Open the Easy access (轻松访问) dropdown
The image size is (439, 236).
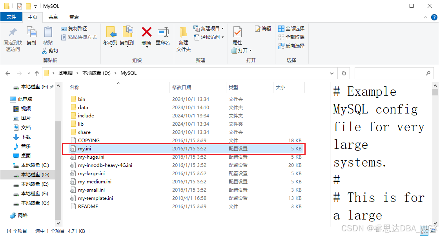point(209,37)
